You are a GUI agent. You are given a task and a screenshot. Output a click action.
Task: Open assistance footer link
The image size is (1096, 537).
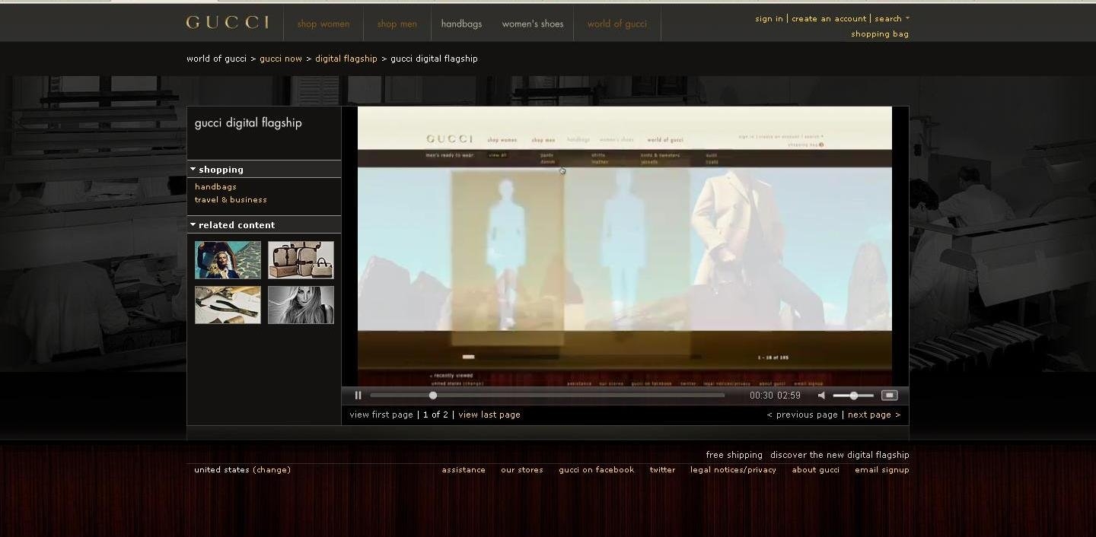point(464,469)
